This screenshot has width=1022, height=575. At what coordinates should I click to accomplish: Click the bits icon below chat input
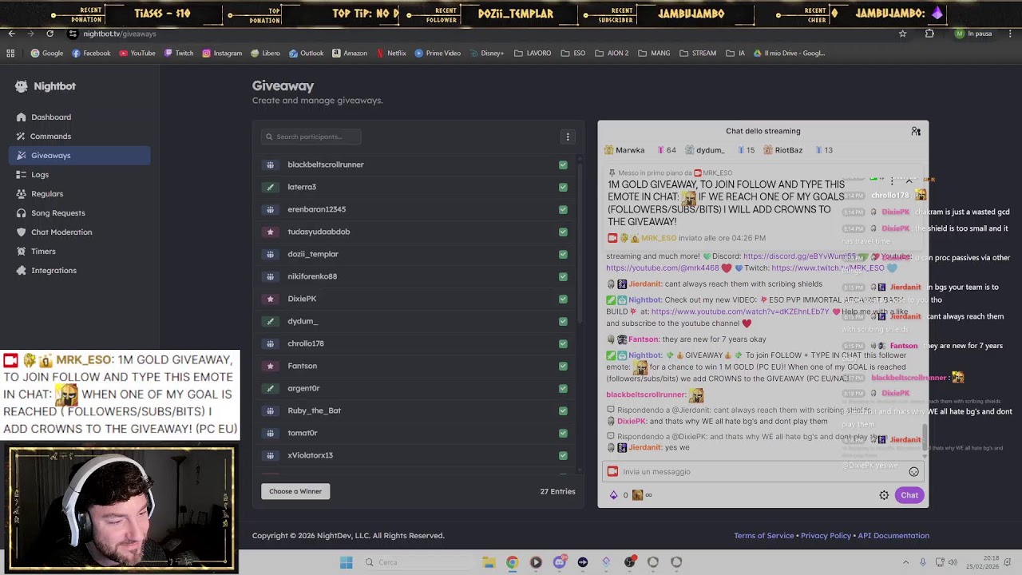click(x=613, y=495)
